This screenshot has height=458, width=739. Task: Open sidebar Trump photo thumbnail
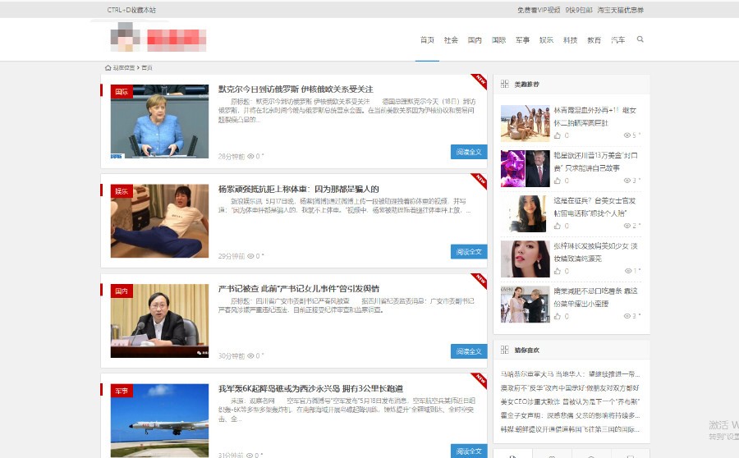(525, 169)
